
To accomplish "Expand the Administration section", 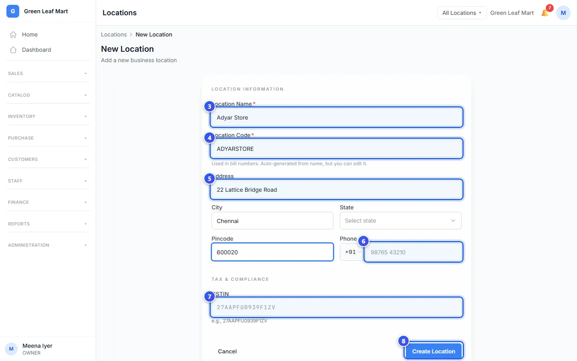I will click(48, 245).
